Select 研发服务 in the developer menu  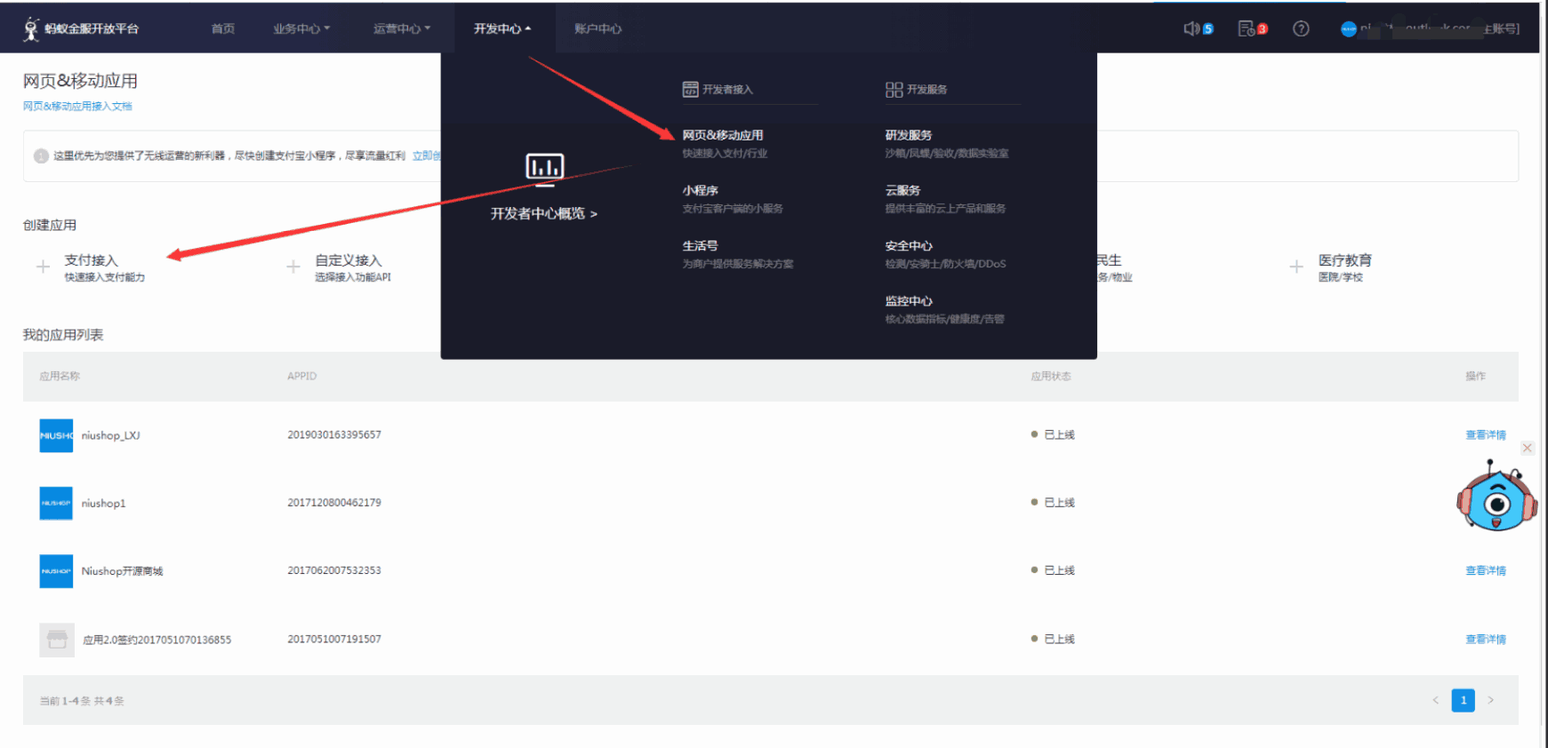(909, 135)
